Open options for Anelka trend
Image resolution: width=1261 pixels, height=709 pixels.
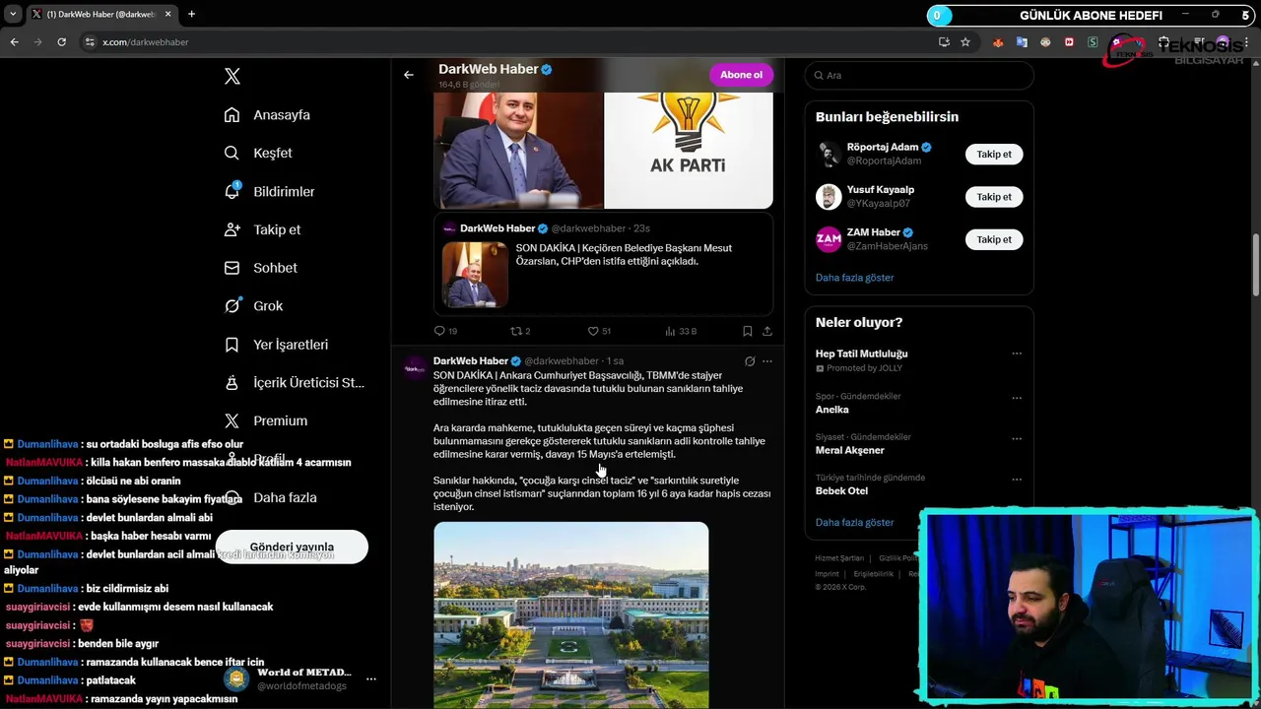click(1017, 397)
